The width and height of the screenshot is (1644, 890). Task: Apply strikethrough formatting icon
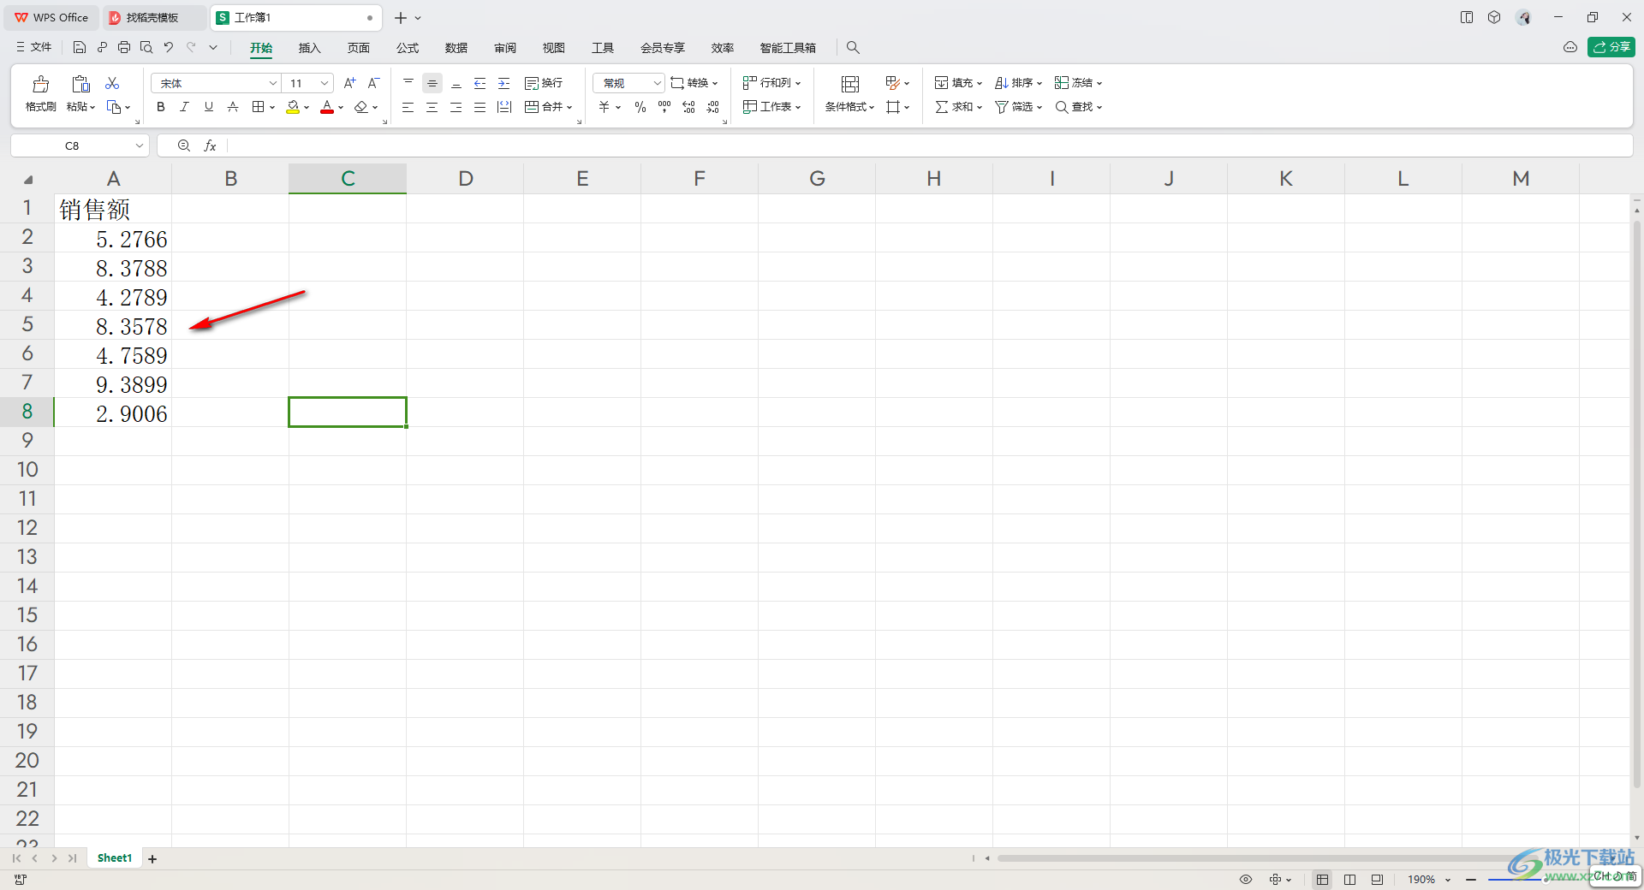(232, 107)
